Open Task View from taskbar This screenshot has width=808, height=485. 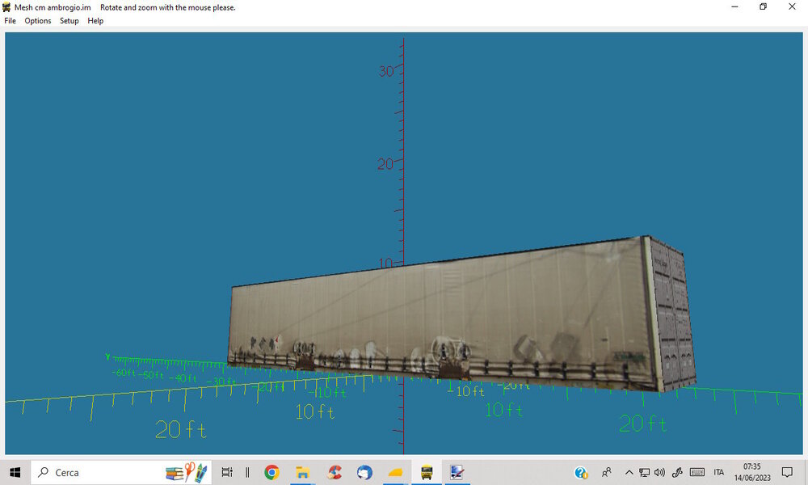tap(227, 472)
